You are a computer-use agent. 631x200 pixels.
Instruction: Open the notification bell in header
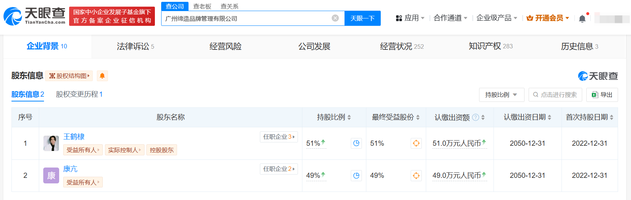(x=582, y=18)
